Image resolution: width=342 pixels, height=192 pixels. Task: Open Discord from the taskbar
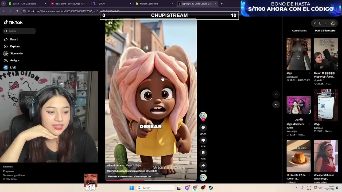187,188
